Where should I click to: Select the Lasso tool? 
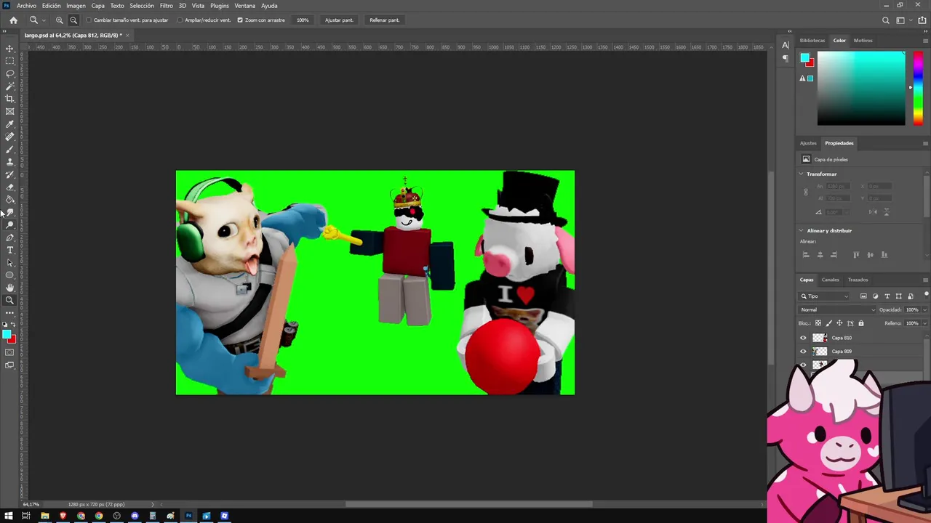10,73
